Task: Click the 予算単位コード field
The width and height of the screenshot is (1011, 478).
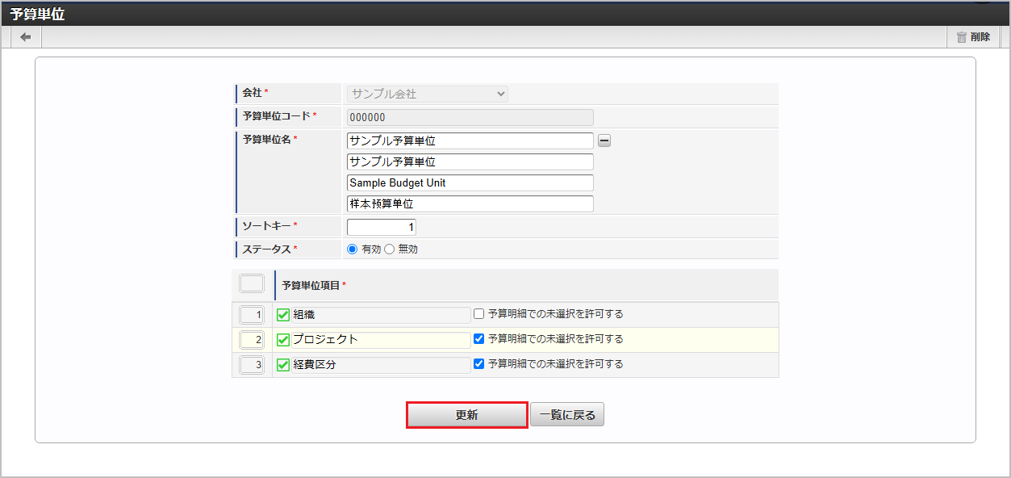Action: (470, 117)
